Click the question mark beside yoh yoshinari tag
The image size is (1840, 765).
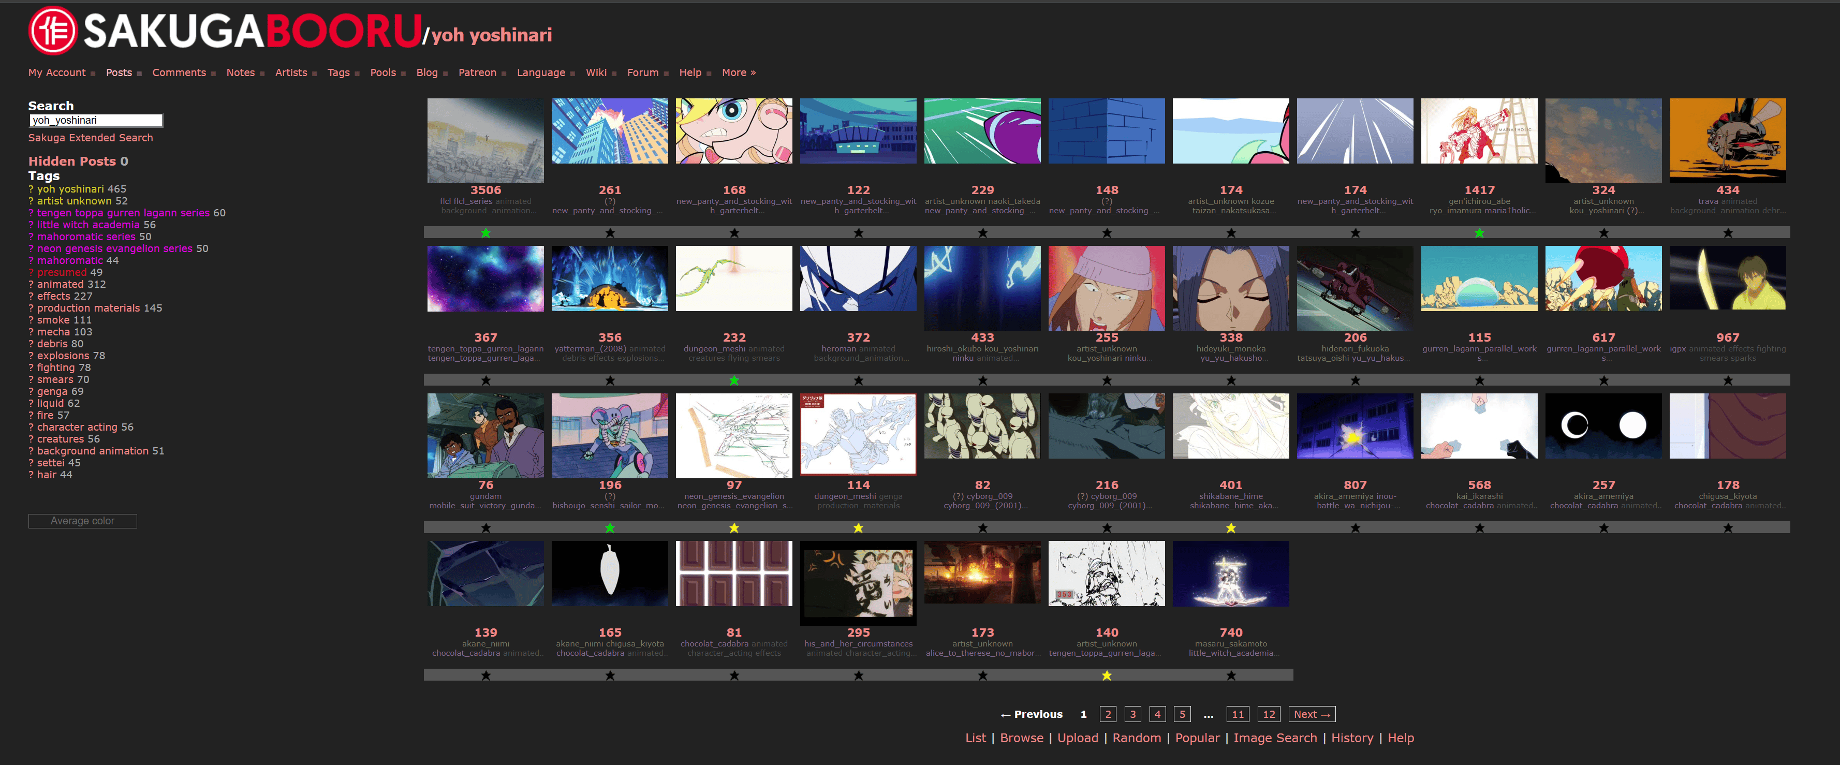(x=31, y=189)
